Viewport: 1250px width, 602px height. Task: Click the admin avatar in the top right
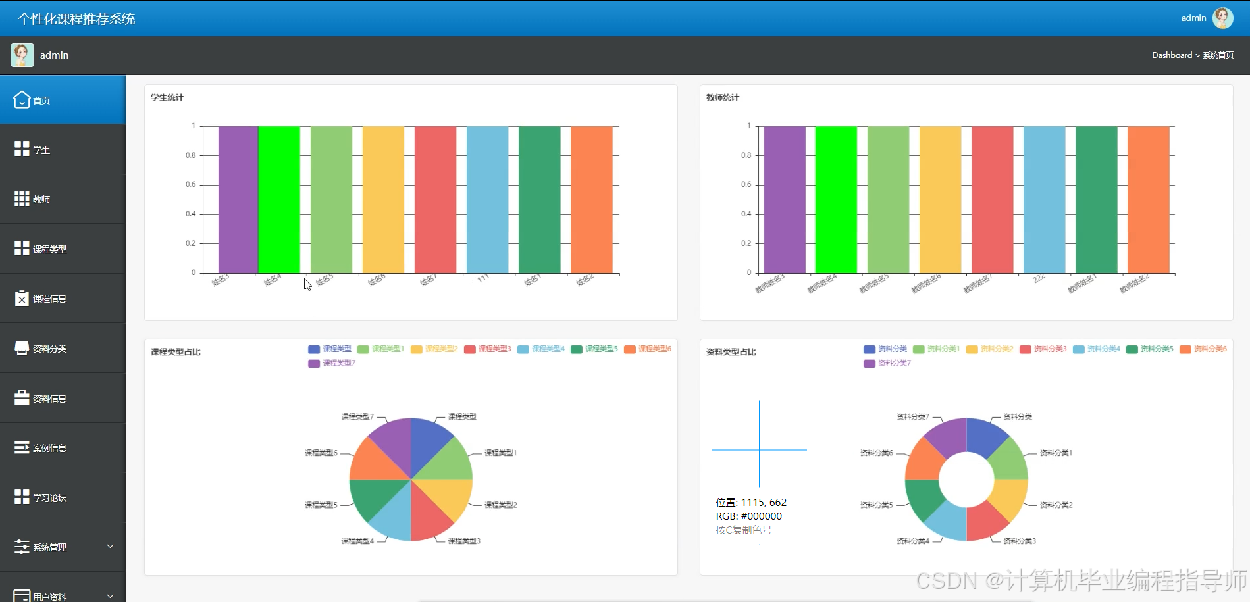[1223, 18]
